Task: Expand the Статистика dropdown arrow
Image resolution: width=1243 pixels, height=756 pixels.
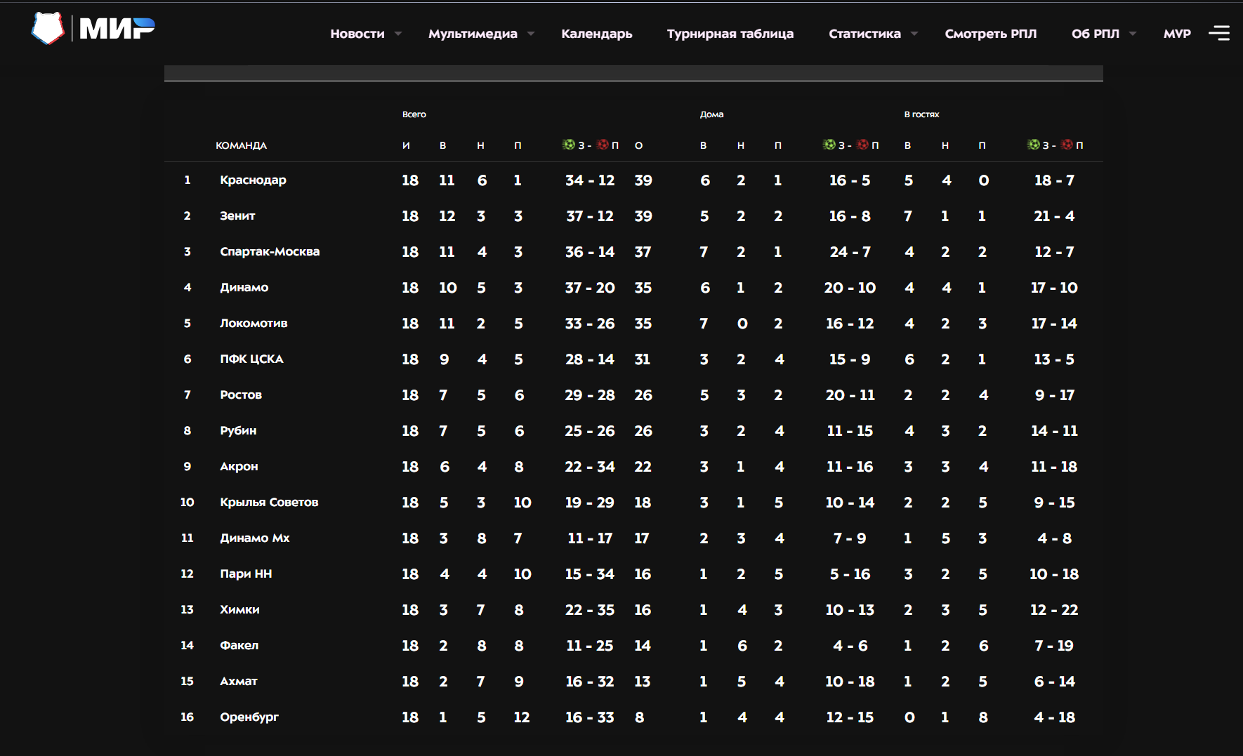Action: (x=914, y=34)
